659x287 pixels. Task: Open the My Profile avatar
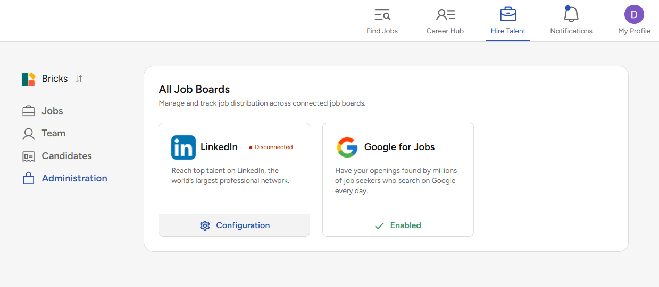pos(634,14)
